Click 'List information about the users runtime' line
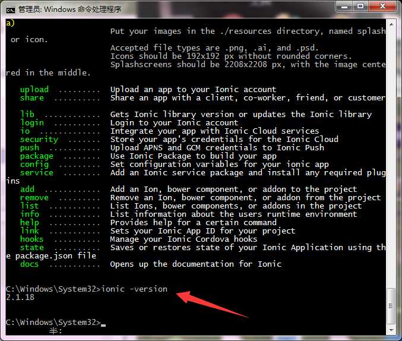The image size is (402, 341). click(233, 214)
